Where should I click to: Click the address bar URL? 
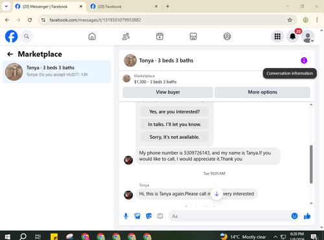pos(95,20)
